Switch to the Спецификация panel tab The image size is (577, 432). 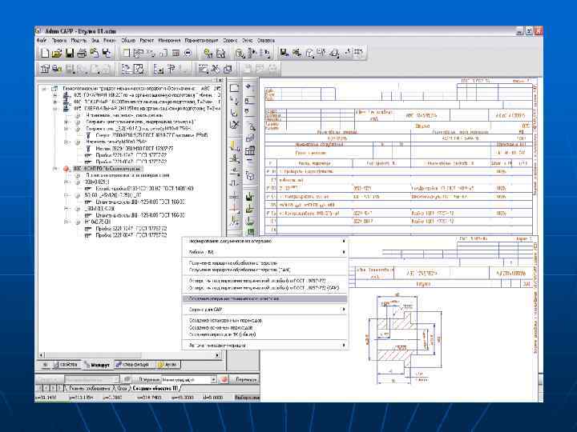click(132, 365)
